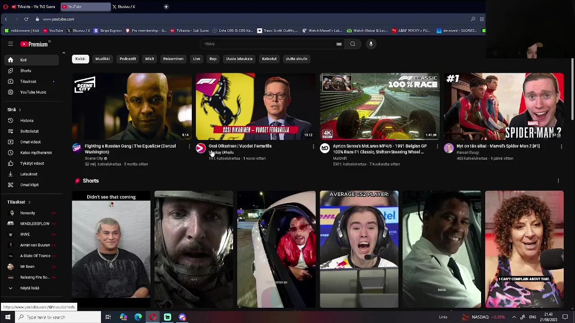Open options for Ayrton Senna video
The height and width of the screenshot is (323, 575).
coord(437,147)
